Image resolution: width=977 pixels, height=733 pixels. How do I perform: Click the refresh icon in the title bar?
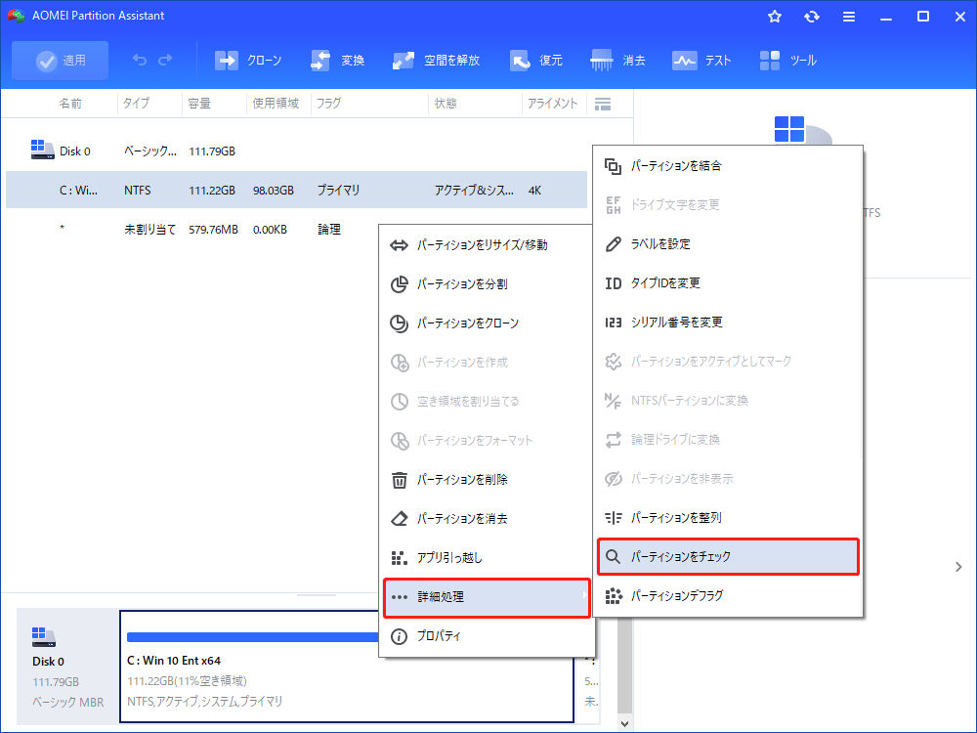point(811,17)
